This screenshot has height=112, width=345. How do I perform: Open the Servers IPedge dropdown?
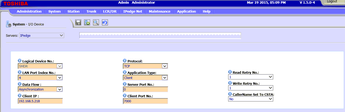(x=42, y=35)
